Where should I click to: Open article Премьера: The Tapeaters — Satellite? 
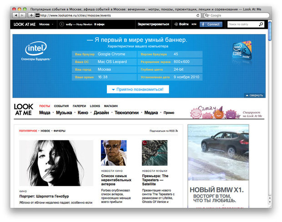155,180
